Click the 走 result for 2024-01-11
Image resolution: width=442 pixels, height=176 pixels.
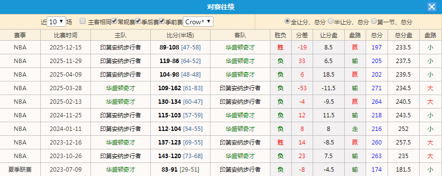tap(355, 129)
